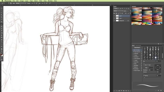This screenshot has width=164, height=92.
Task: Select the Quick Selection tool
Action: 2,15
